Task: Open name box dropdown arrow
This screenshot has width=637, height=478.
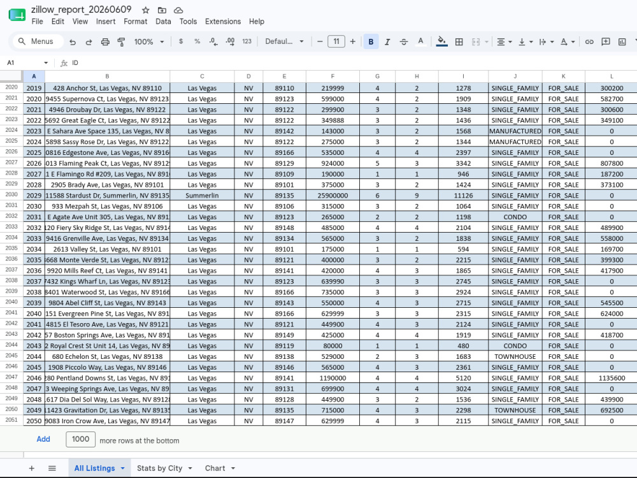Action: point(45,62)
